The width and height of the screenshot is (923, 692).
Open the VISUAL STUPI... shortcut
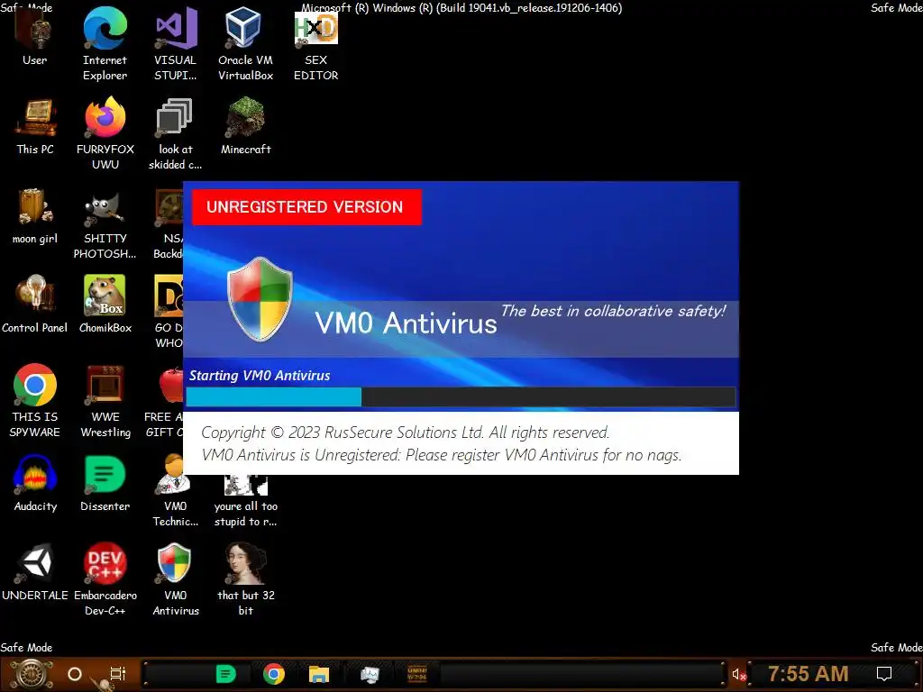click(x=176, y=45)
